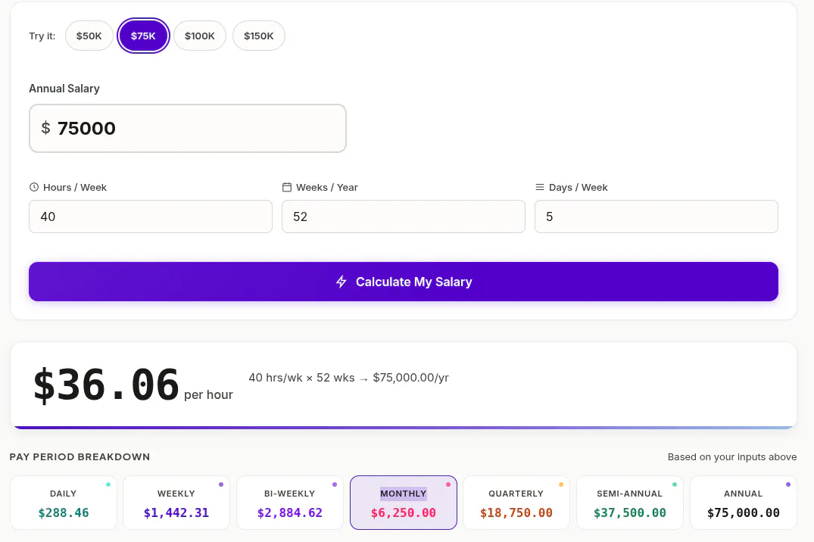Click the 'Annual Salary' label
814x542 pixels.
click(x=64, y=89)
